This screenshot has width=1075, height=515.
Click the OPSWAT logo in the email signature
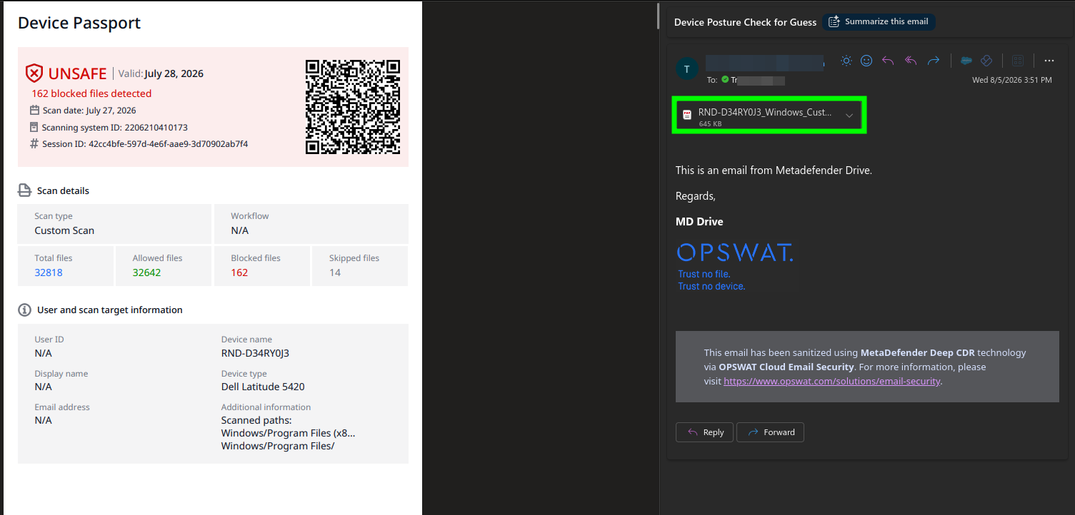click(735, 253)
